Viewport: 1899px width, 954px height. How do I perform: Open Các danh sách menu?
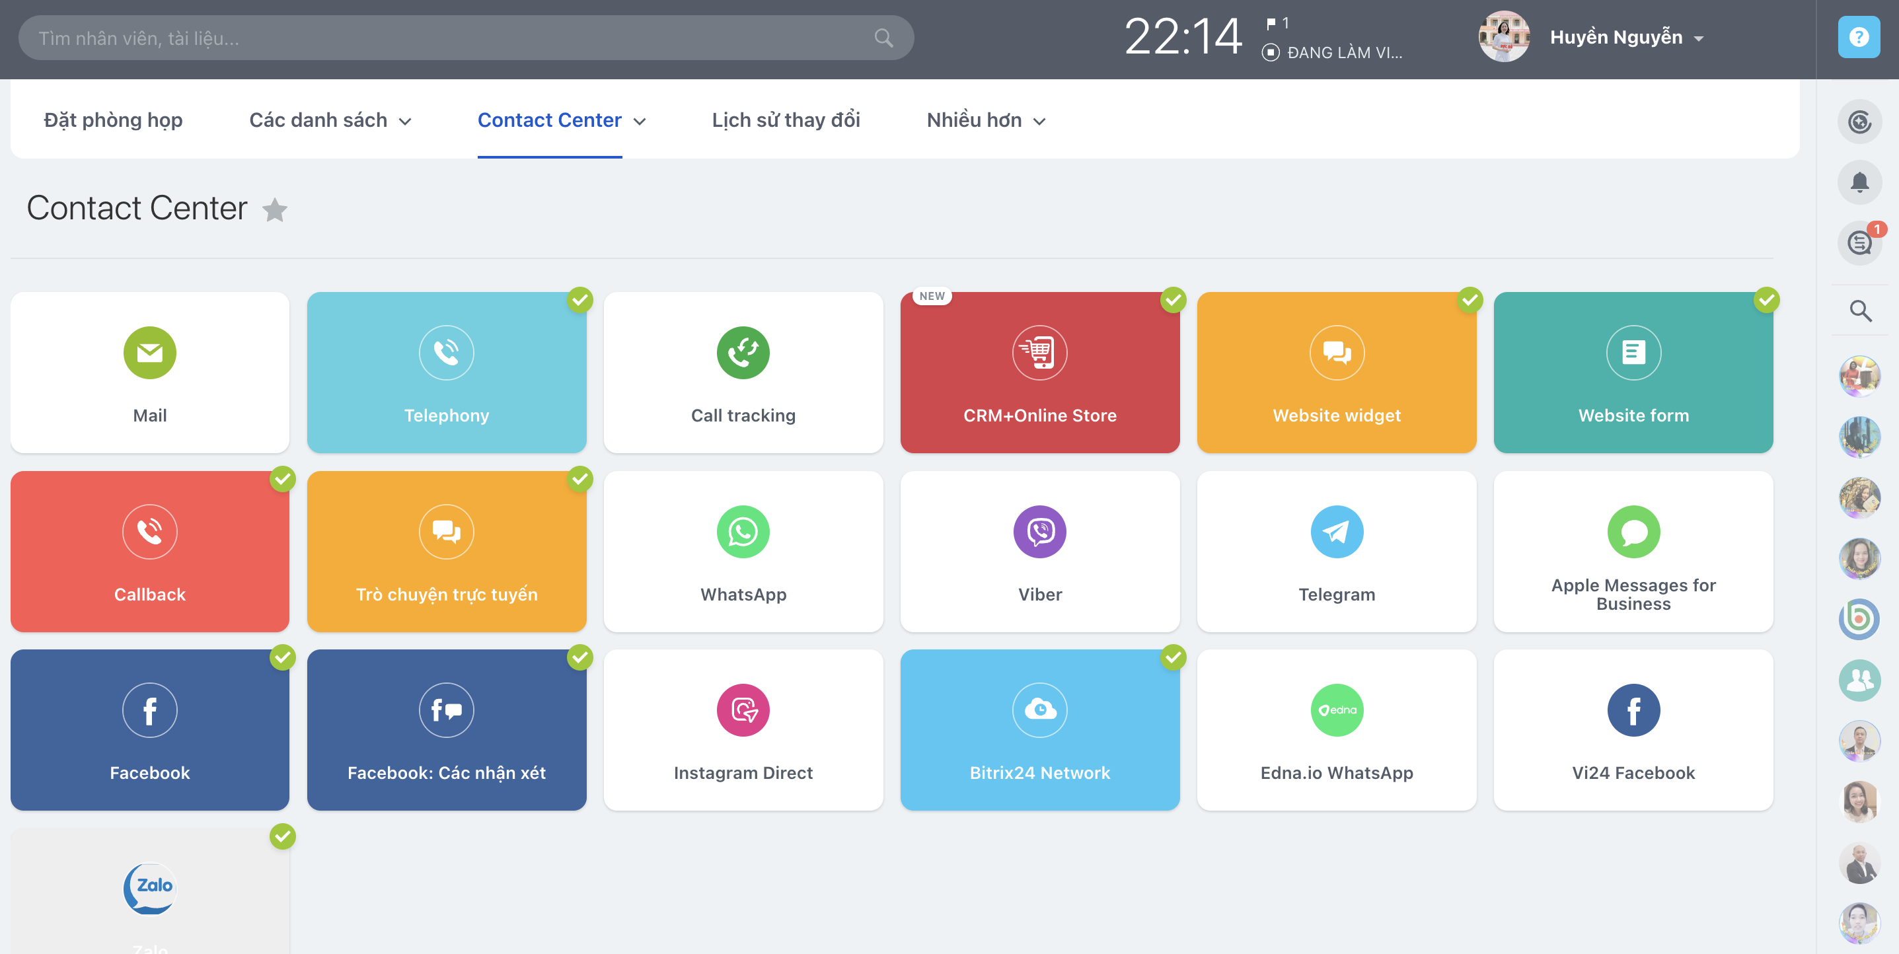click(x=318, y=120)
